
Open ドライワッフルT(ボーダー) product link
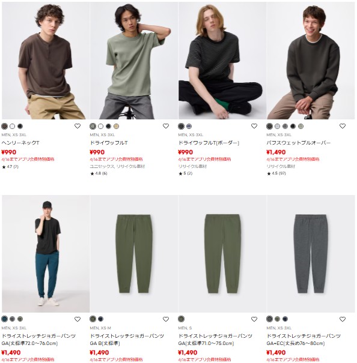point(209,143)
